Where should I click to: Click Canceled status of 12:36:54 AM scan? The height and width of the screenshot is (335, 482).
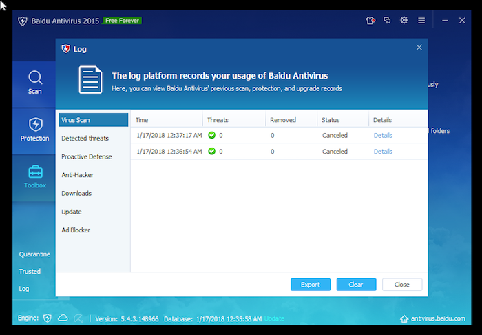335,152
